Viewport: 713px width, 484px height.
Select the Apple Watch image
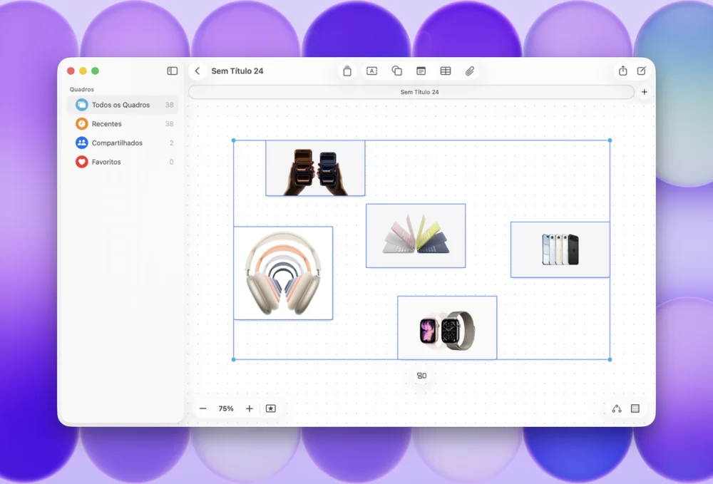point(447,328)
